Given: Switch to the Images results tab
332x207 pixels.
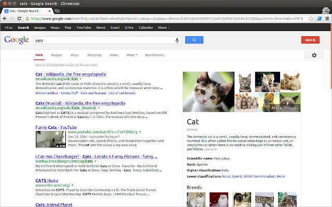Looking at the screenshot, I should point(57,55).
